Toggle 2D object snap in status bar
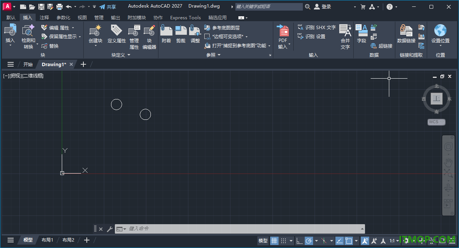Viewport: 459px width, 248px height. coord(349,240)
